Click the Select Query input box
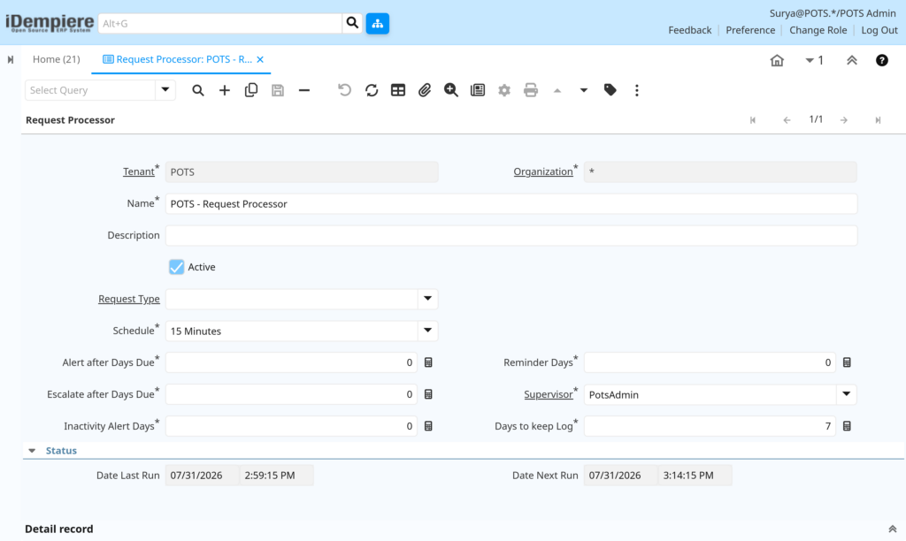 90,90
